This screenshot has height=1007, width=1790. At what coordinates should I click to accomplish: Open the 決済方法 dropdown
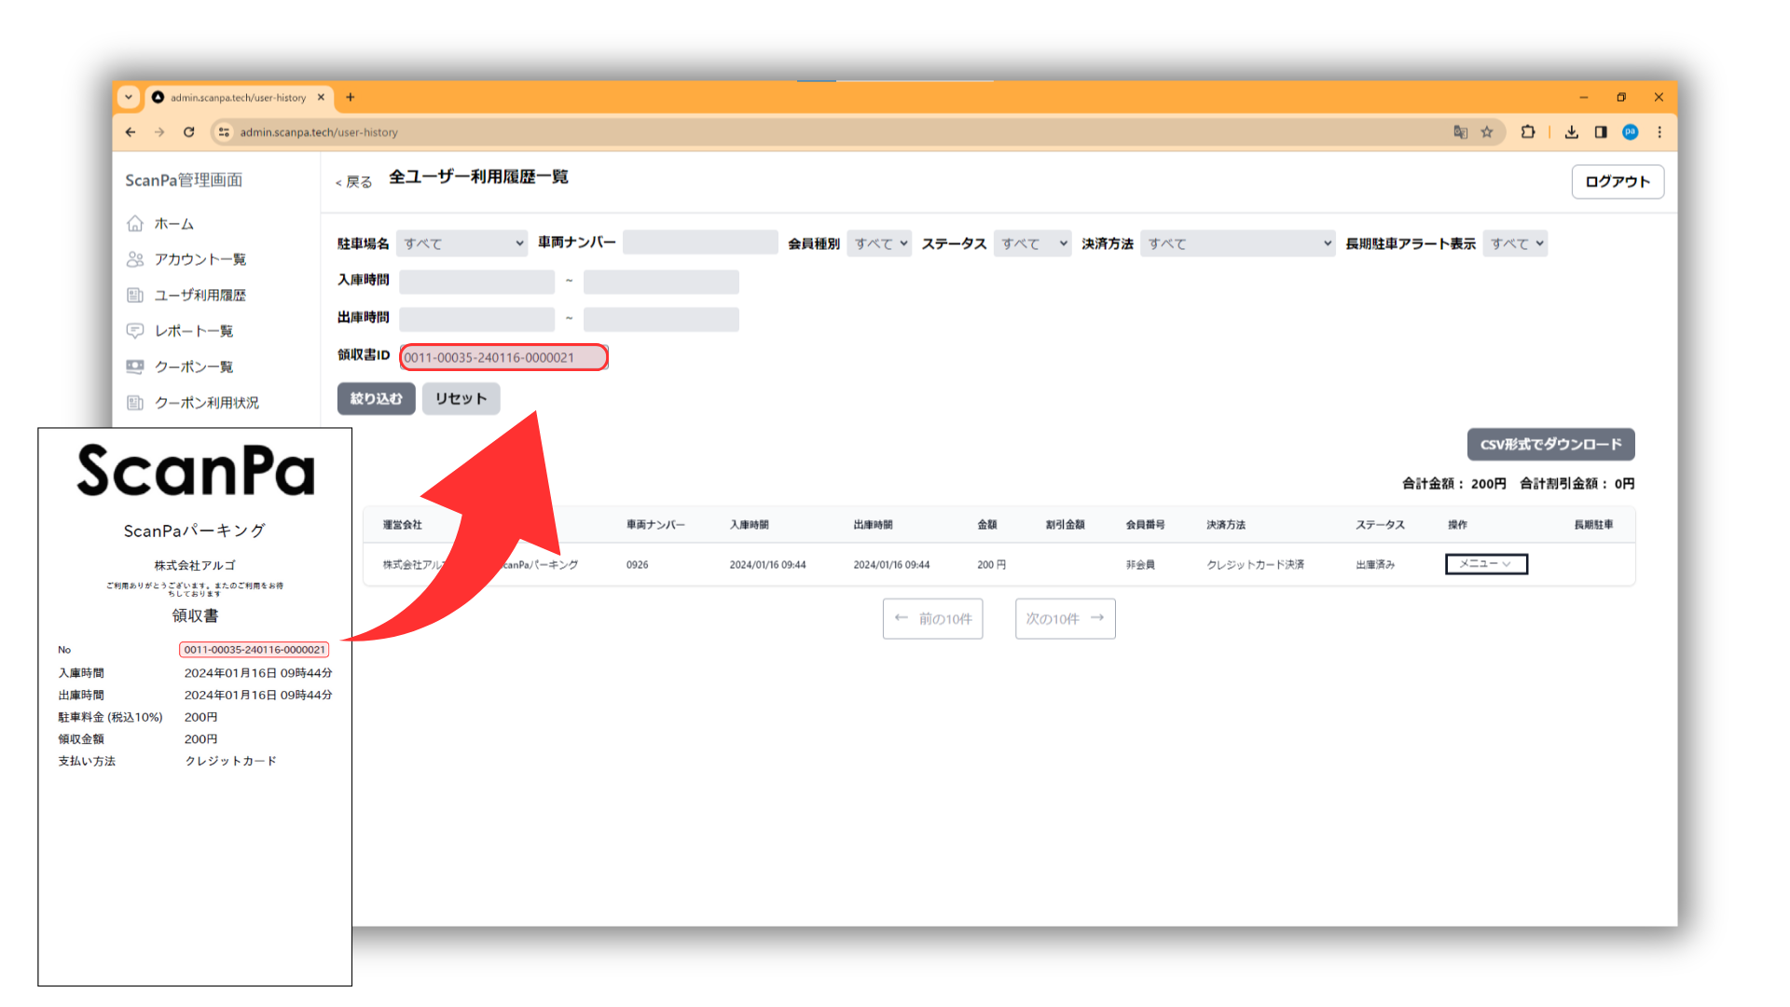(1237, 243)
